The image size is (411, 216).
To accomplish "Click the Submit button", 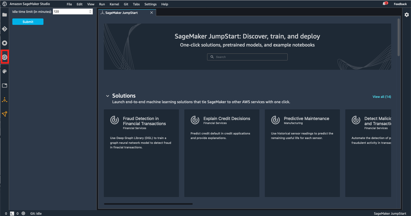I will click(28, 22).
